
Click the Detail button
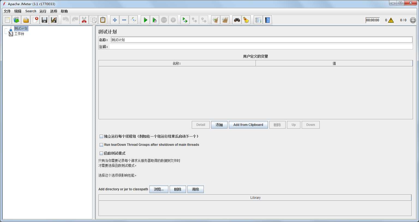pos(201,125)
